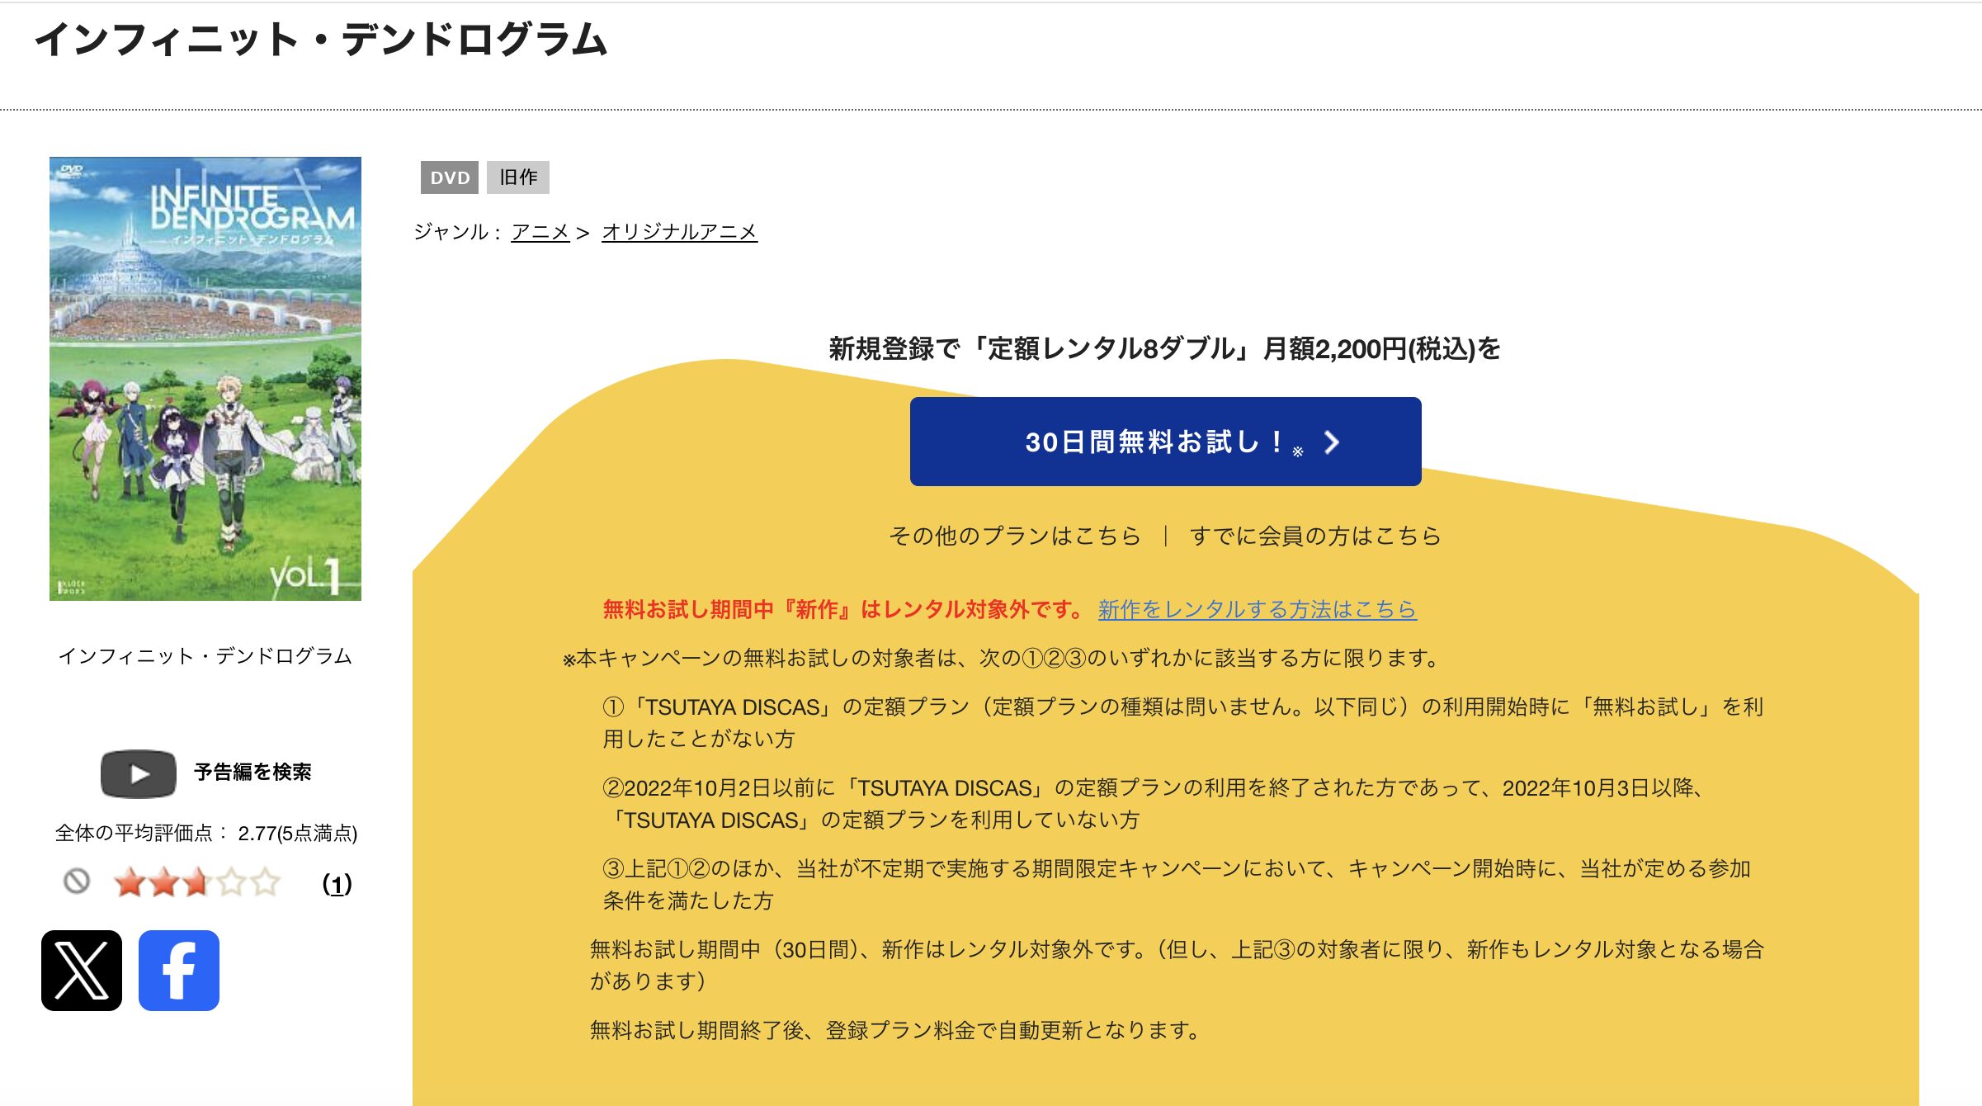Click the 月額2,200円(税込) plan headline
Viewport: 1982px width, 1106px height.
(x=1164, y=348)
